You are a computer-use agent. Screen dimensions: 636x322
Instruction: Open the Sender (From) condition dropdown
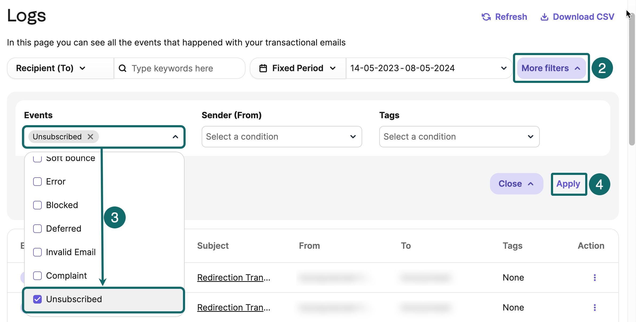[x=282, y=137]
